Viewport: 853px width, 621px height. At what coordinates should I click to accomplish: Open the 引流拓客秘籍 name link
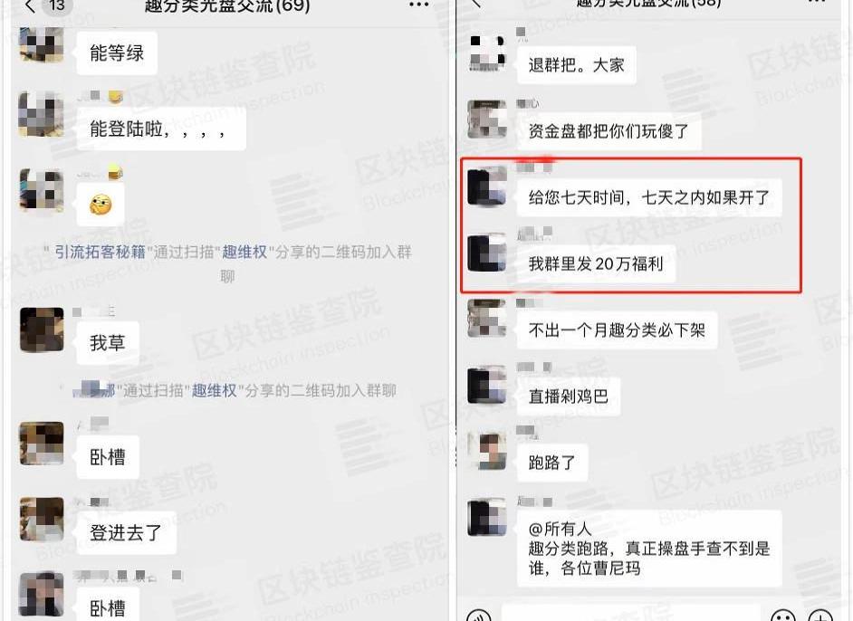pos(101,252)
